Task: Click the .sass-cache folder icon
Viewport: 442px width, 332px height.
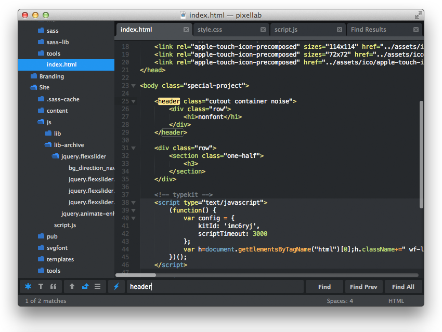Action: pyautogui.click(x=41, y=99)
